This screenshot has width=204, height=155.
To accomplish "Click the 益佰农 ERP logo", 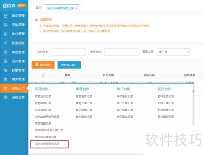I will tap(14, 6).
